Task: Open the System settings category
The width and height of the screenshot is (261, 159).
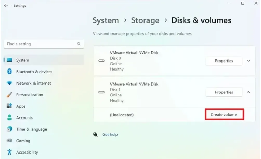Action: (x=23, y=60)
